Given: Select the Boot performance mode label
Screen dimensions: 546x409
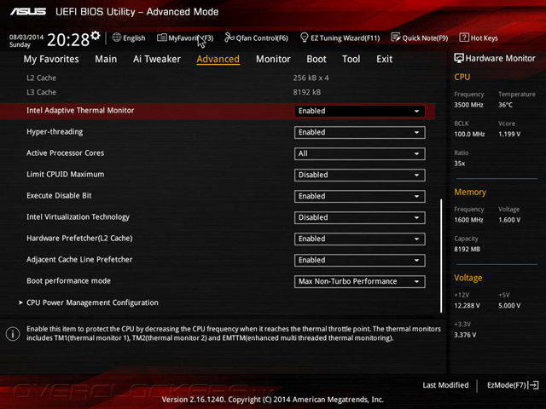Looking at the screenshot, I should [x=68, y=280].
